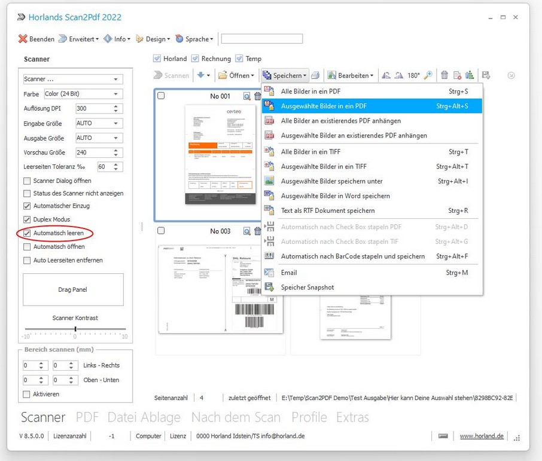The width and height of the screenshot is (542, 461).
Task: Toggle Automatischer Einzug checkbox
Action: click(x=26, y=206)
